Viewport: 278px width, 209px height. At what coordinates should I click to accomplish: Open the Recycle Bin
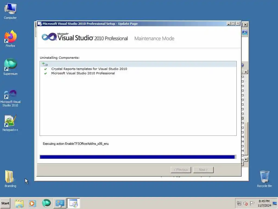click(x=264, y=179)
